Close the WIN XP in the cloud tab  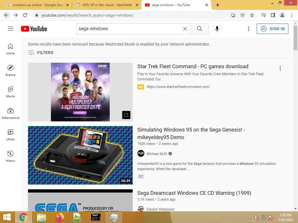point(137,5)
